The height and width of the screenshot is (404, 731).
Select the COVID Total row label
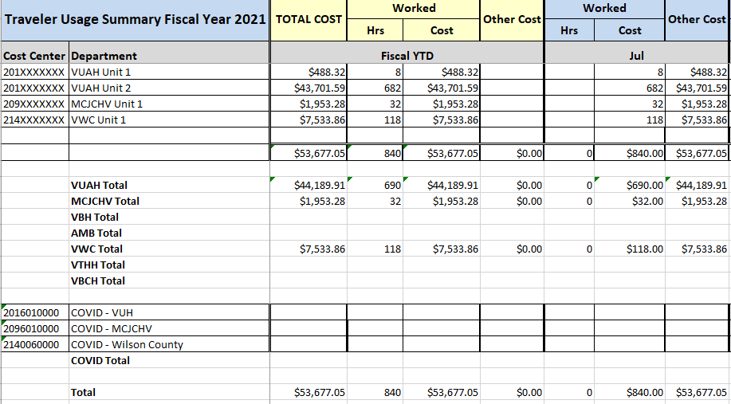point(100,360)
